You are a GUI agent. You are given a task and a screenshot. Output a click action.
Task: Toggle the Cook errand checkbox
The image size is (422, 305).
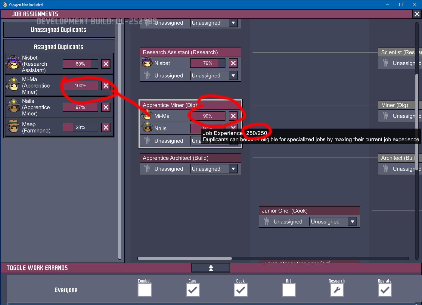tap(240, 290)
